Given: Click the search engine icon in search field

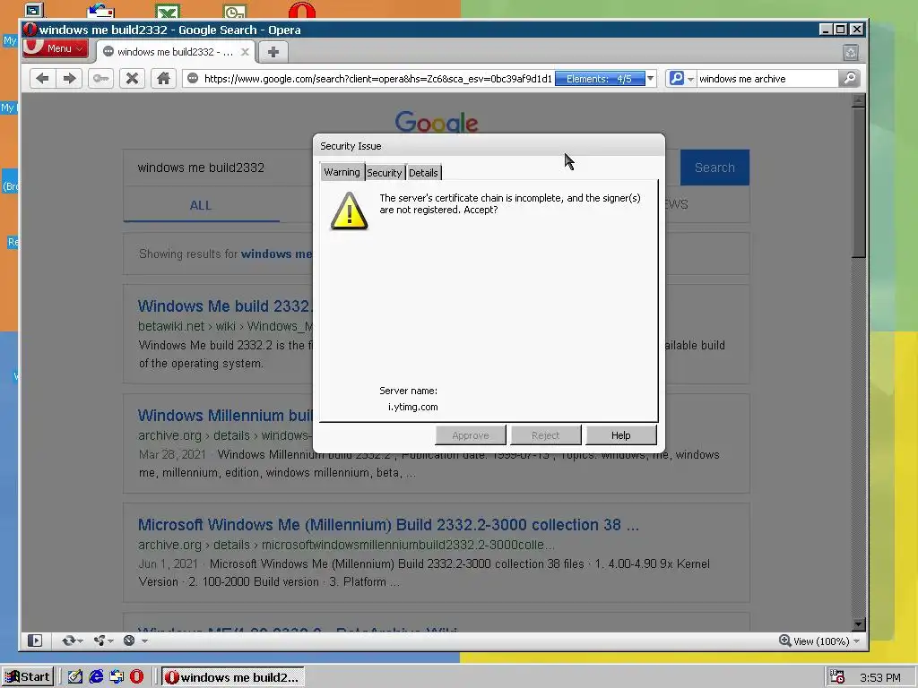Looking at the screenshot, I should pyautogui.click(x=676, y=78).
